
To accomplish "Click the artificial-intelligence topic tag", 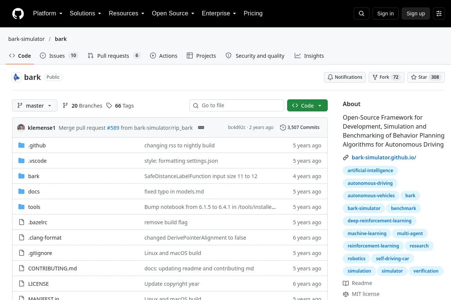I will [x=370, y=171].
